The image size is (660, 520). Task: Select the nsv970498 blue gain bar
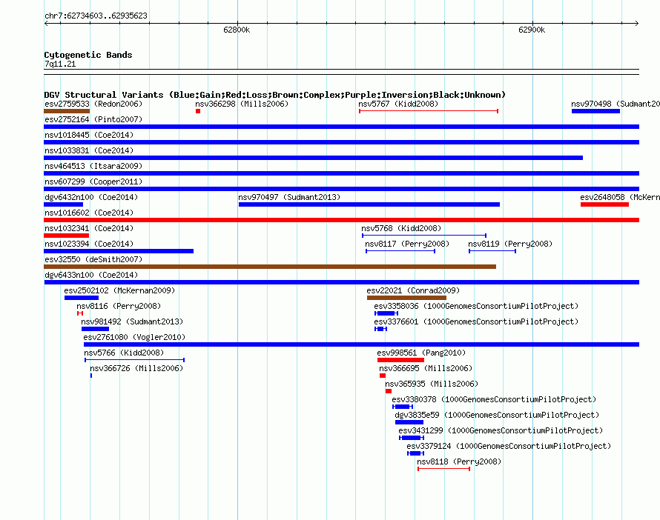(595, 111)
